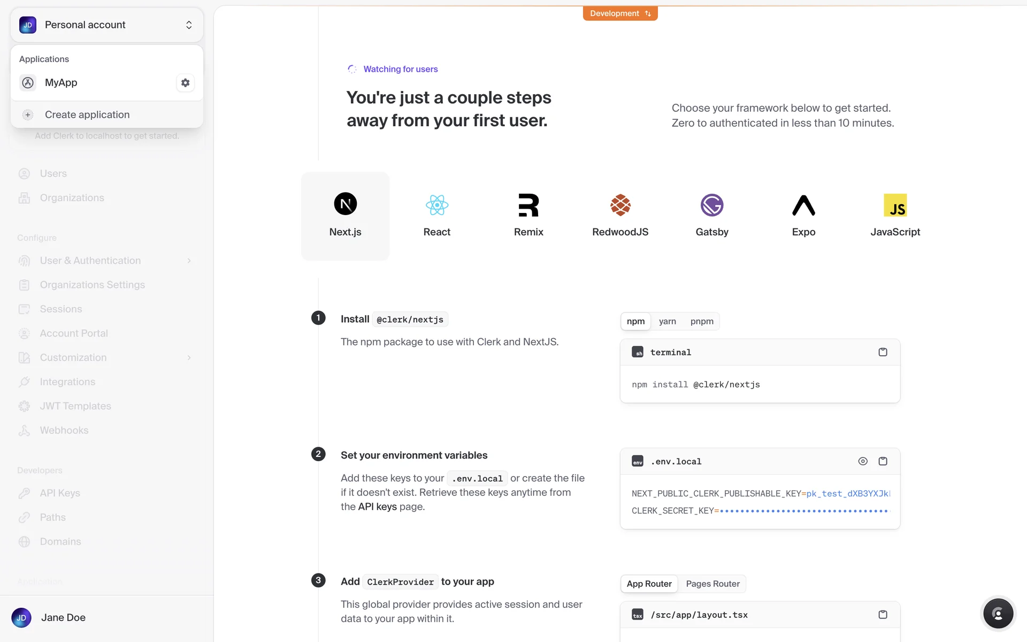Screen dimensions: 1027x642
Task: Open MyApp settings gear icon
Action: [185, 83]
